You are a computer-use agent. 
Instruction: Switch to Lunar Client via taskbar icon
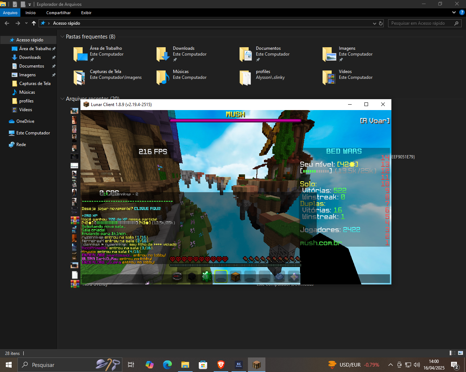pos(257,365)
